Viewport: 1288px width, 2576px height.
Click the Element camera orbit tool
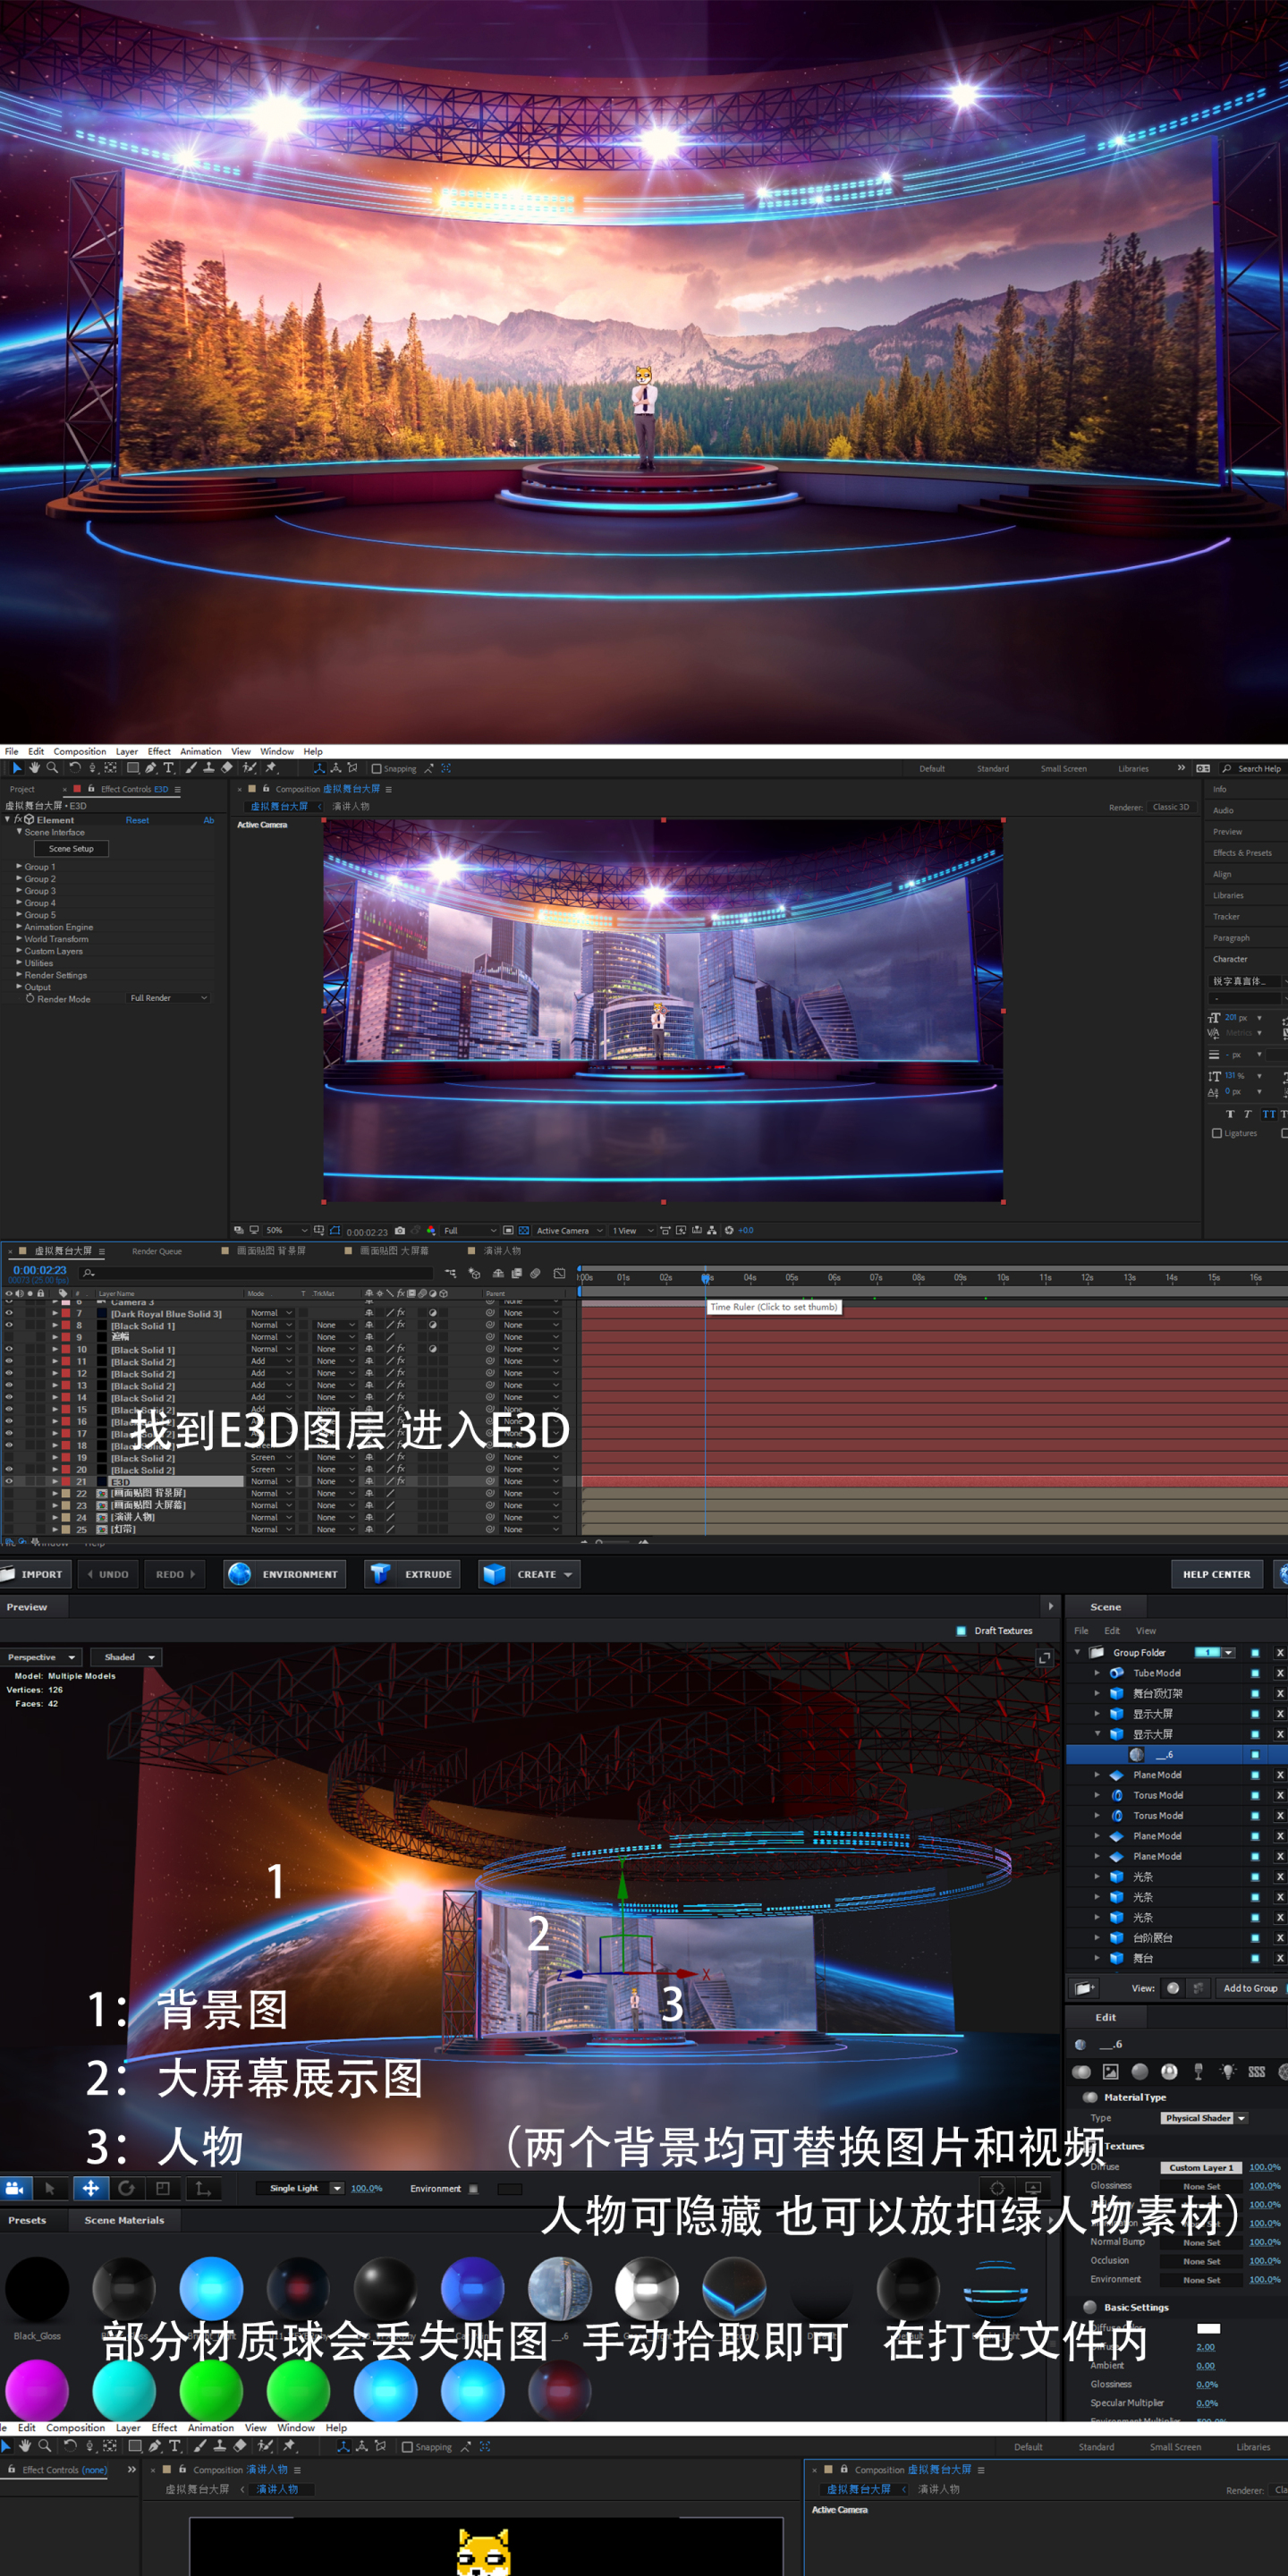[x=14, y=2189]
